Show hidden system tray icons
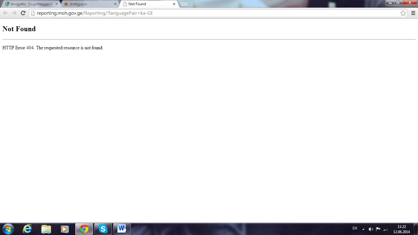The image size is (418, 235). pyautogui.click(x=363, y=229)
